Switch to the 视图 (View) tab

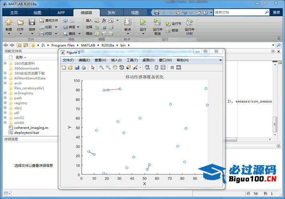135,12
